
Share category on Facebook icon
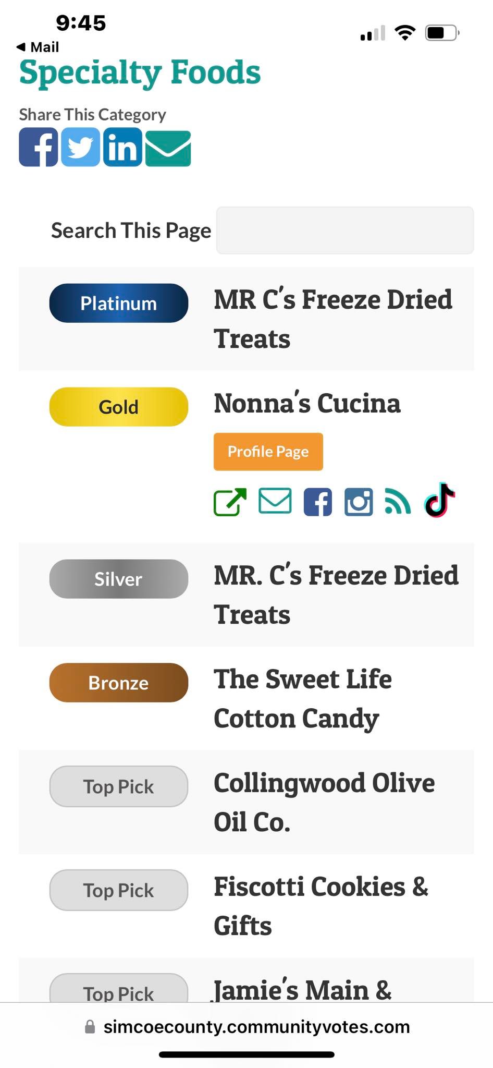(x=38, y=147)
